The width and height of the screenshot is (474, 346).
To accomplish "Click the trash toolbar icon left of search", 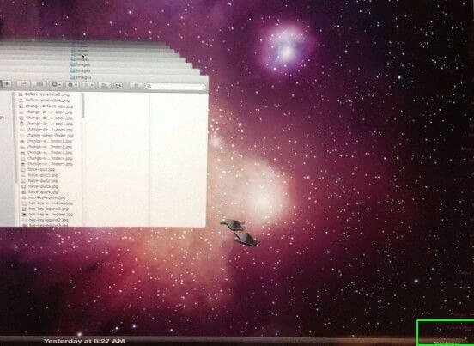I will click(x=137, y=86).
